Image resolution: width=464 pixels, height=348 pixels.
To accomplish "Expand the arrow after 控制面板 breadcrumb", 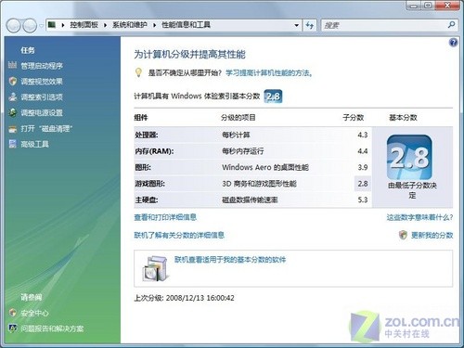I will coord(105,25).
